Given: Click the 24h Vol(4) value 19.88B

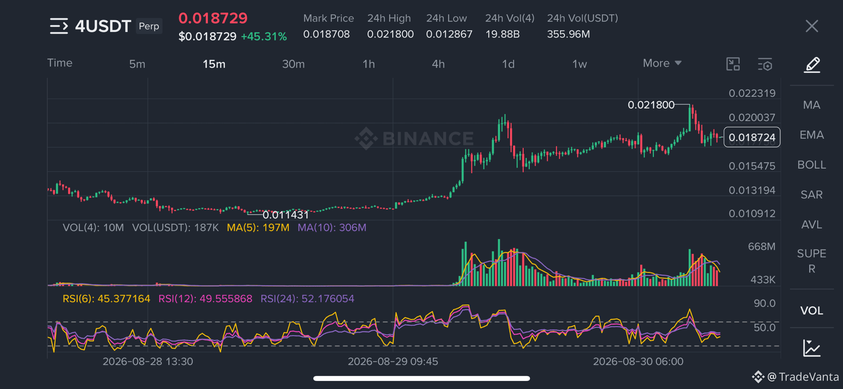Looking at the screenshot, I should [502, 34].
